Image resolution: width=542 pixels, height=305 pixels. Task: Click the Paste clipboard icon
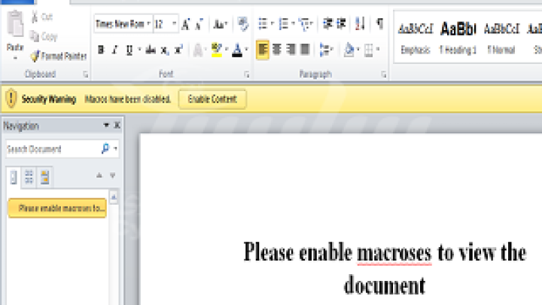15,24
